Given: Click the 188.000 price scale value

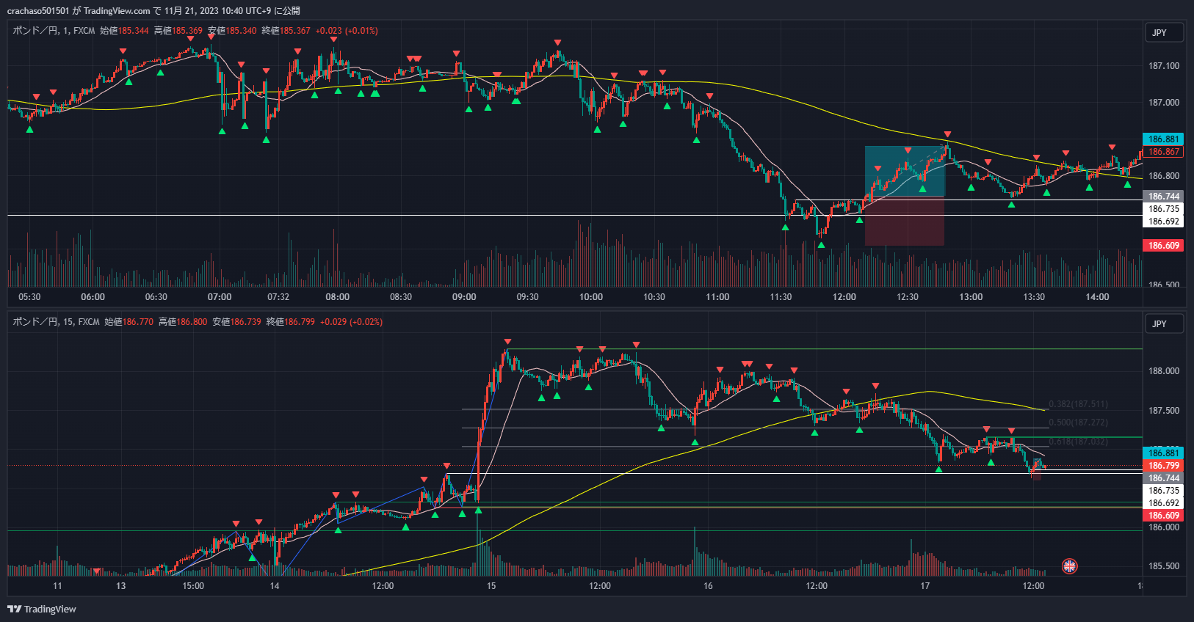Looking at the screenshot, I should 1164,371.
